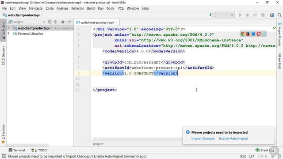This screenshot has height=159, width=283.
Task: Close the webclient-product-api editor tab
Action: pyautogui.click(x=116, y=23)
